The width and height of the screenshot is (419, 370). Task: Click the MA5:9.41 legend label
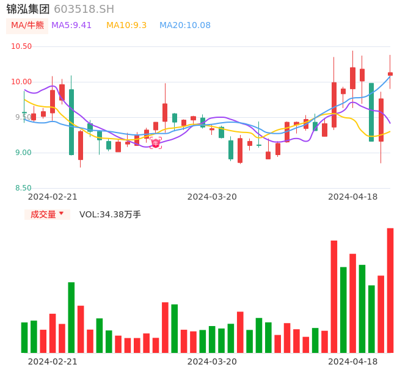click(71, 26)
